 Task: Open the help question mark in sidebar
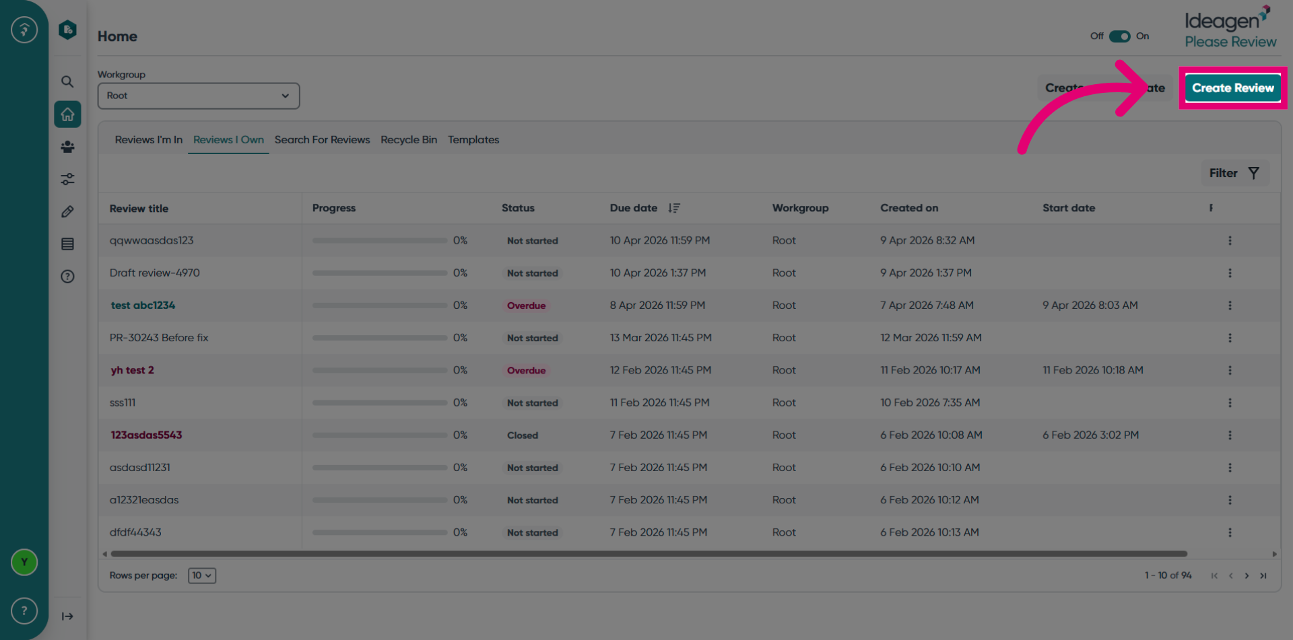(x=67, y=276)
